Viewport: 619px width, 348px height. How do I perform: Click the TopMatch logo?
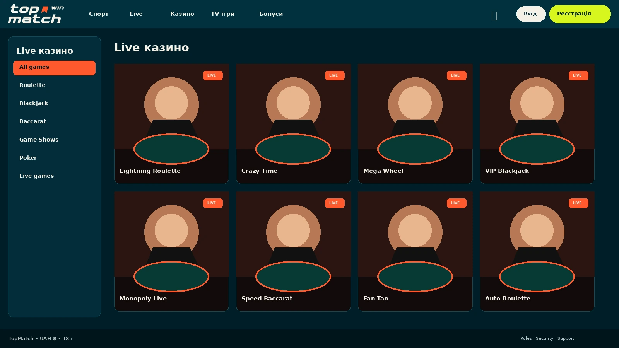36,14
